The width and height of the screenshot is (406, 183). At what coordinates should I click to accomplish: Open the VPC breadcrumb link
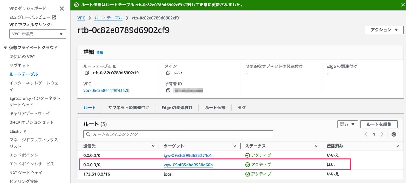click(81, 18)
